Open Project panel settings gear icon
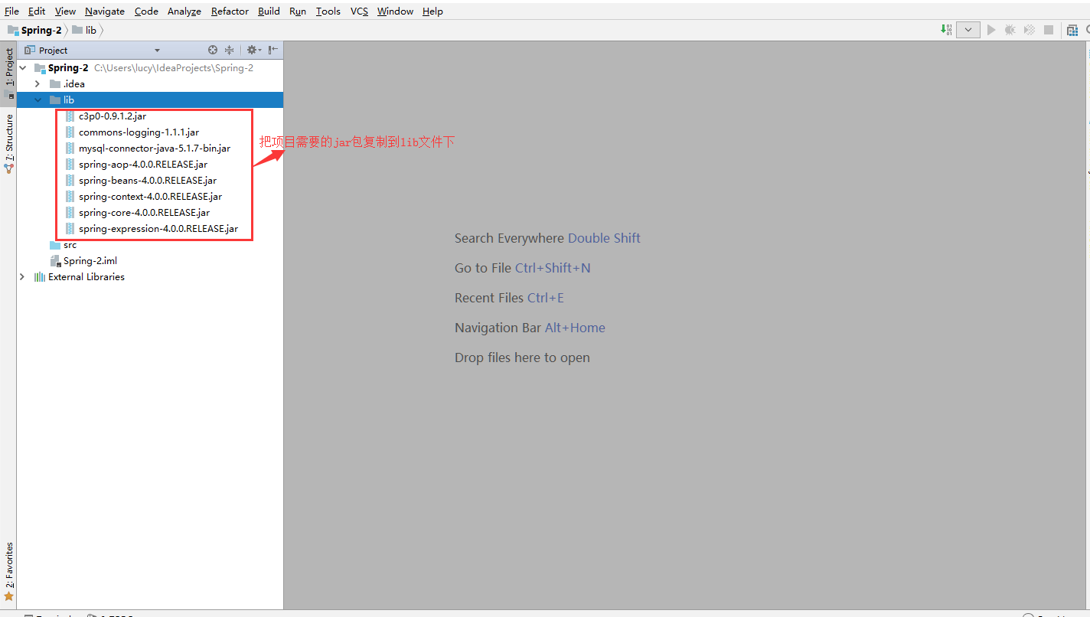The image size is (1090, 617). click(x=253, y=49)
